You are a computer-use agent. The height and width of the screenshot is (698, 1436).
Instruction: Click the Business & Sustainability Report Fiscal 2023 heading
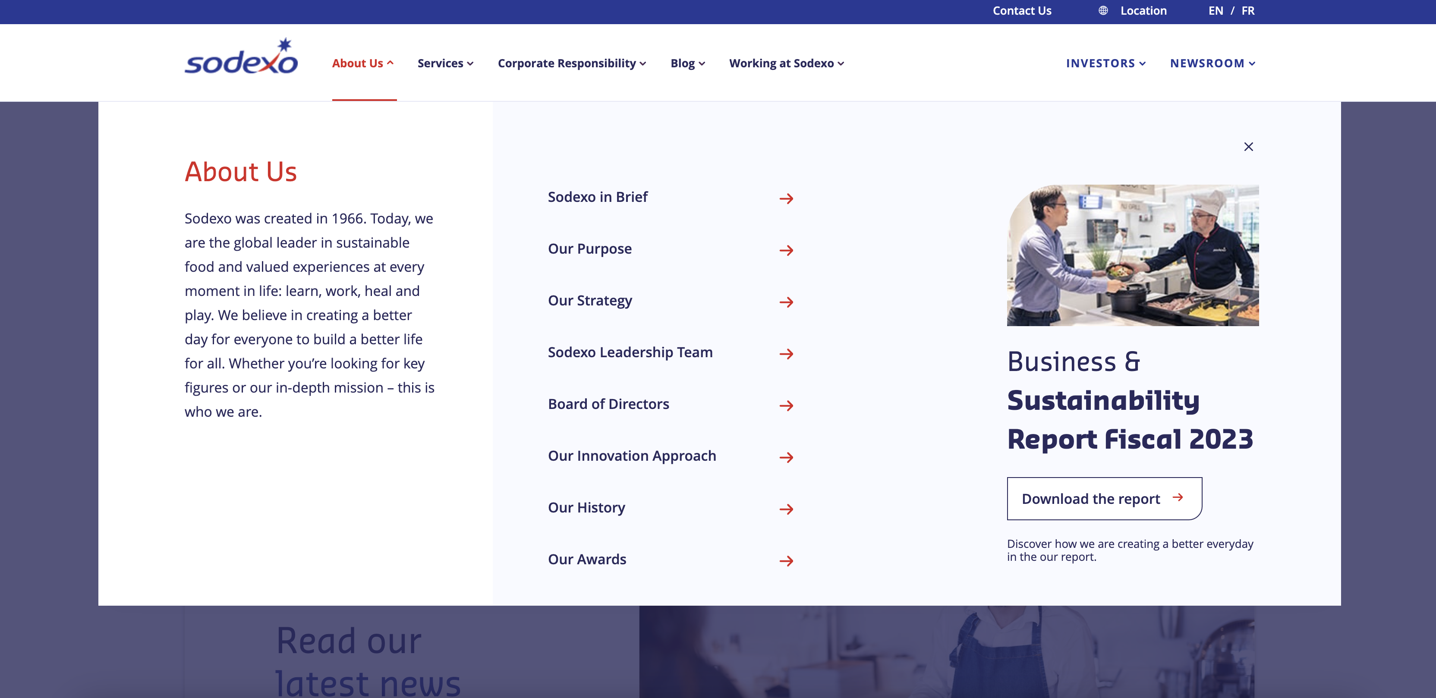(1130, 400)
